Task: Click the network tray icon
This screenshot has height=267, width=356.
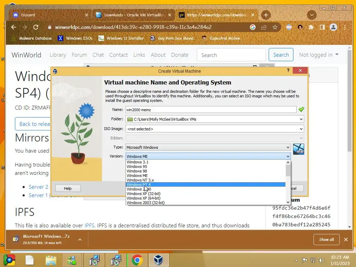Action: (313, 260)
